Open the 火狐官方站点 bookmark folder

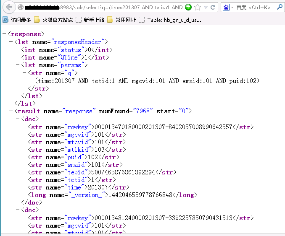click(53, 20)
